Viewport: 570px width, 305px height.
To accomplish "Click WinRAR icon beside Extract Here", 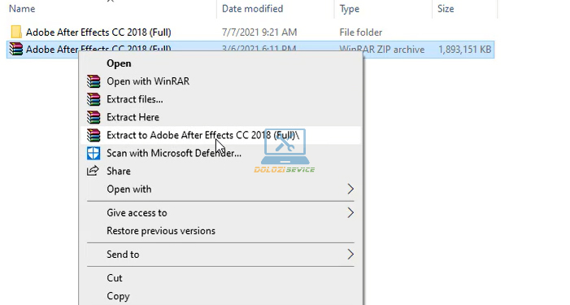I will click(94, 117).
